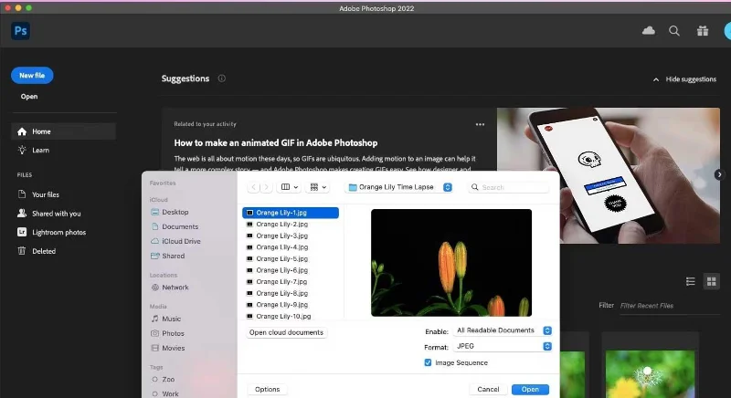The width and height of the screenshot is (731, 398).
Task: Click Open in the Photoshop sidebar
Action: pyautogui.click(x=29, y=97)
